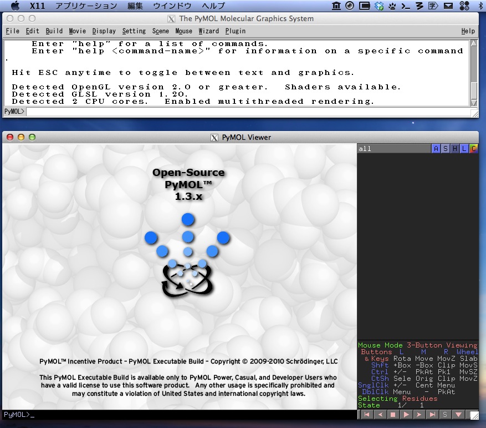Open the ウインドウ menu

click(x=172, y=6)
